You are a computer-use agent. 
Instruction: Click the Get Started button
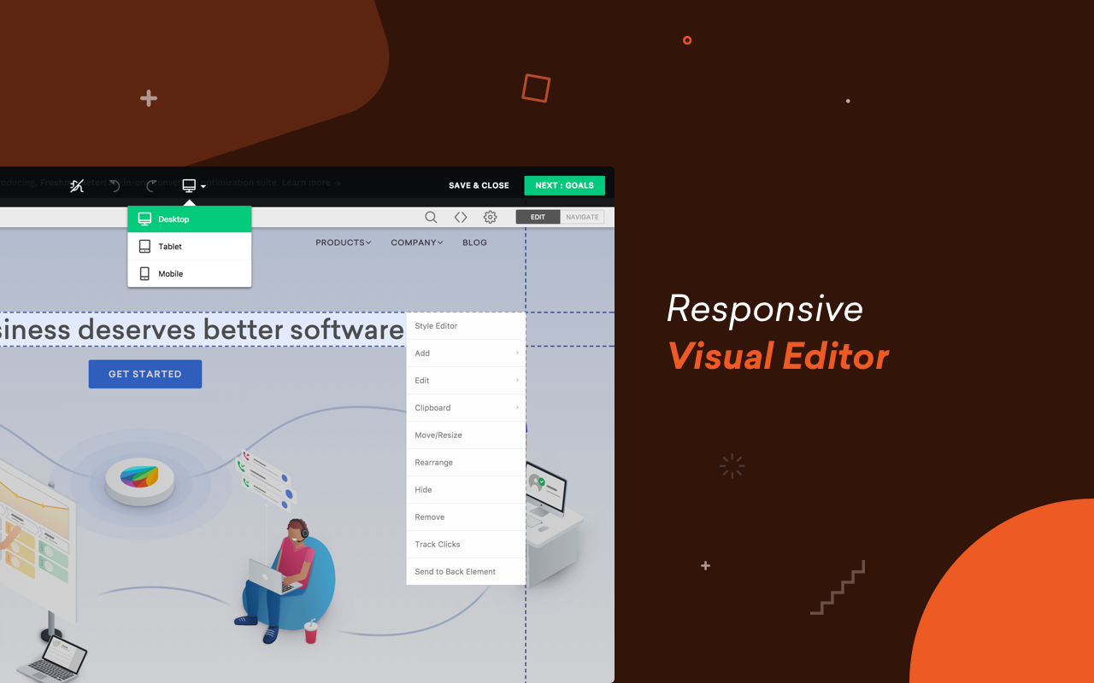pyautogui.click(x=145, y=374)
